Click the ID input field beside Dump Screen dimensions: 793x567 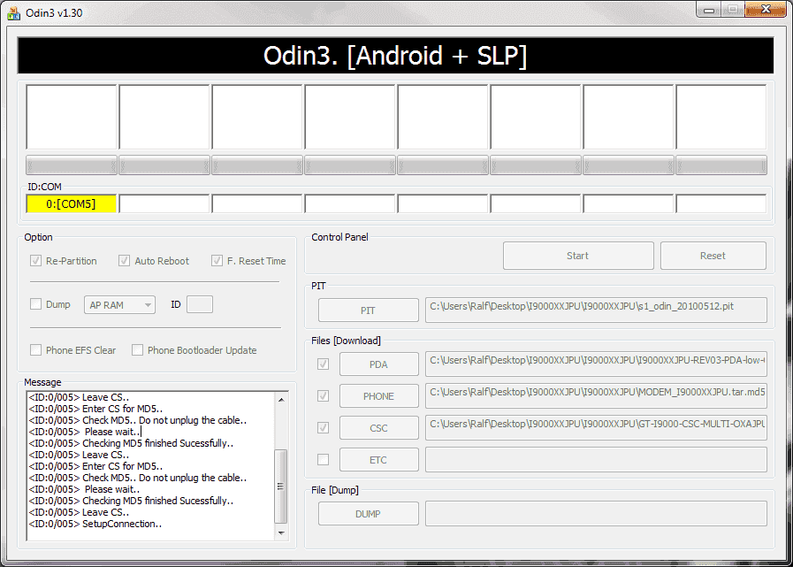(200, 305)
